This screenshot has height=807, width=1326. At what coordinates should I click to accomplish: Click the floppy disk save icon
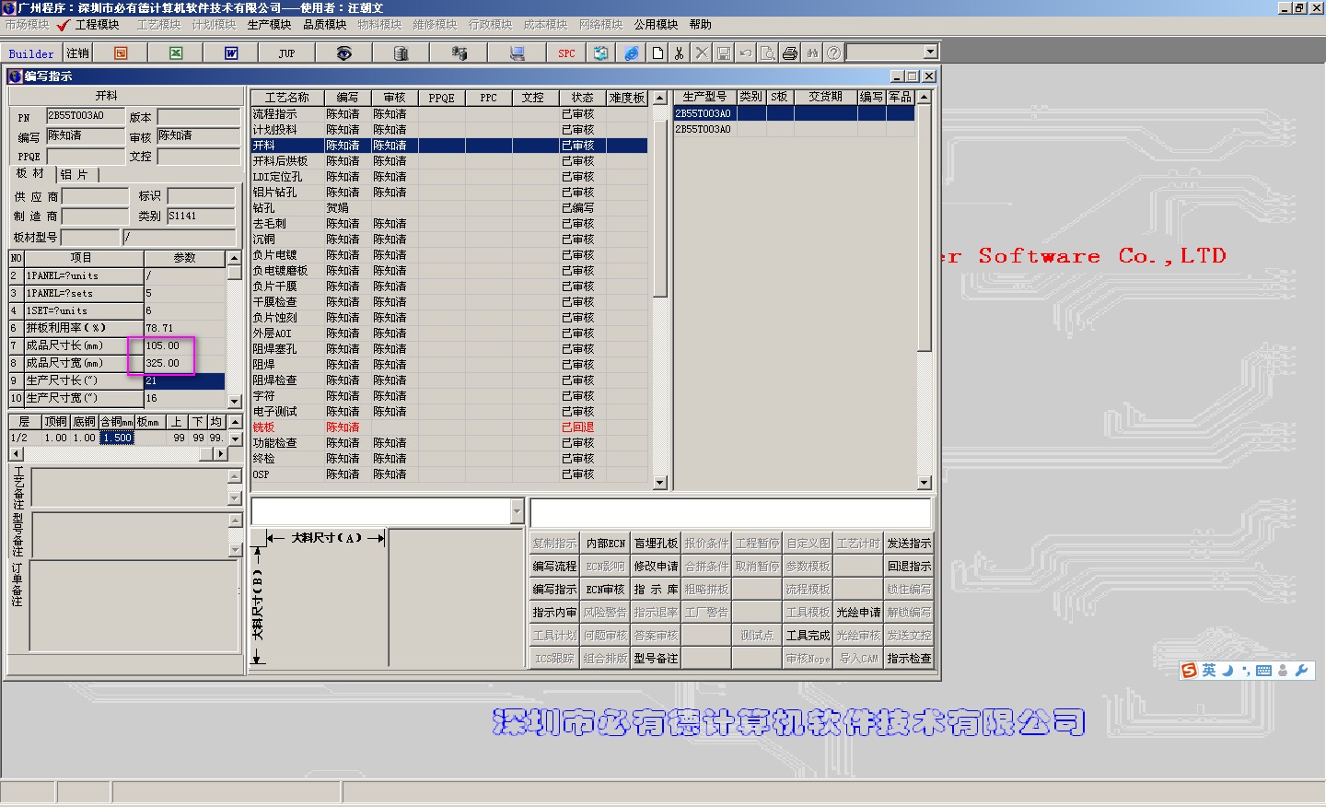[724, 53]
